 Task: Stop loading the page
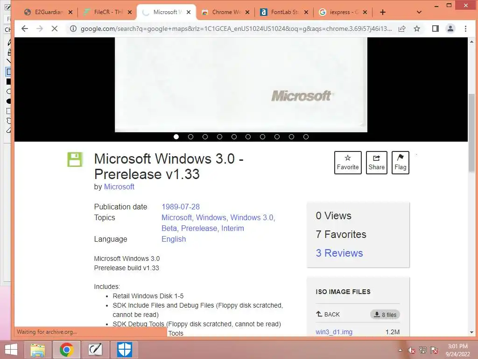click(55, 29)
